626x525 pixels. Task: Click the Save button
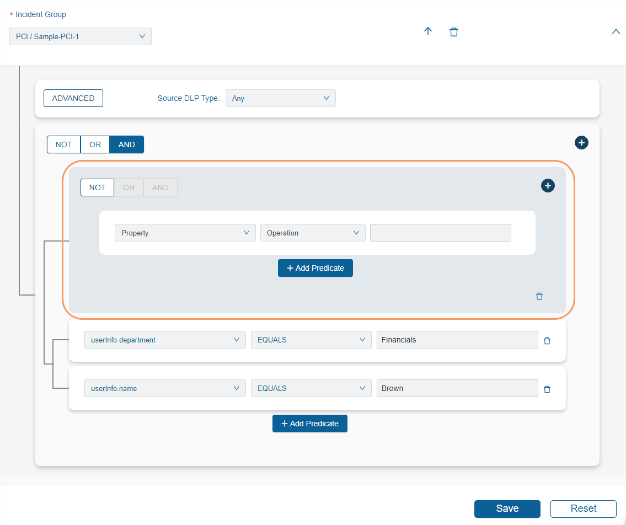point(507,508)
